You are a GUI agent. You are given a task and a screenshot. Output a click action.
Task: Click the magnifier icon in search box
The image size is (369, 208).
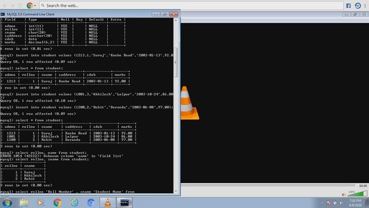click(x=43, y=5)
